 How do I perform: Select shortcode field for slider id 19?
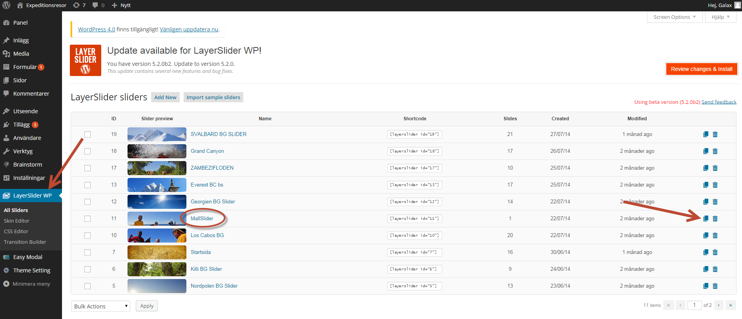tap(414, 134)
